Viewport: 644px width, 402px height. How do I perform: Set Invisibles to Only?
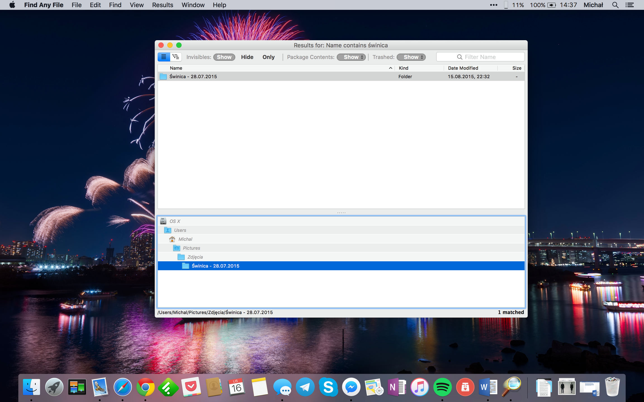(268, 57)
